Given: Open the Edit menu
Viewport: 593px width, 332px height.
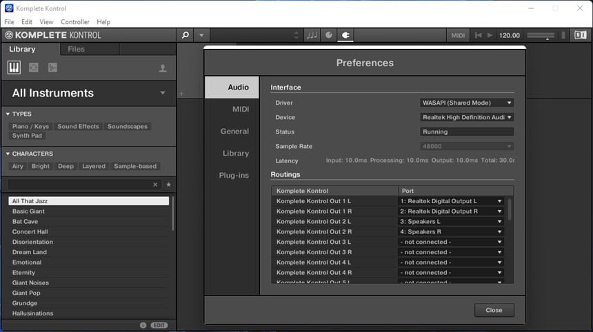Looking at the screenshot, I should [x=27, y=22].
